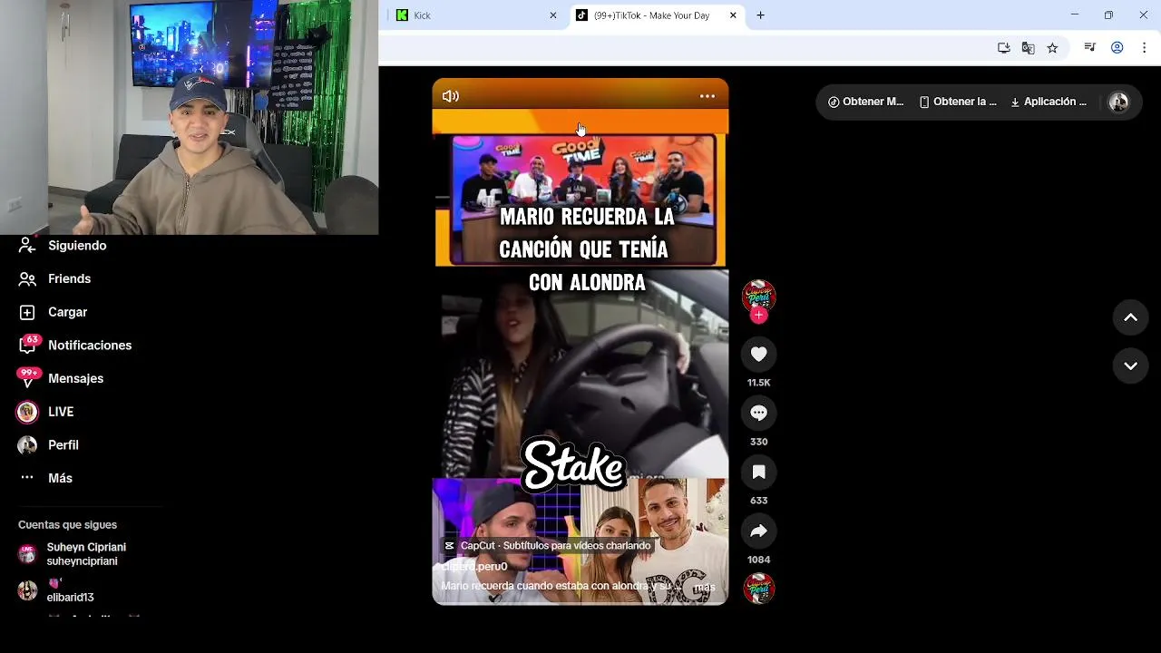Click the Cuentas que sigues heading
The image size is (1161, 653).
(67, 525)
